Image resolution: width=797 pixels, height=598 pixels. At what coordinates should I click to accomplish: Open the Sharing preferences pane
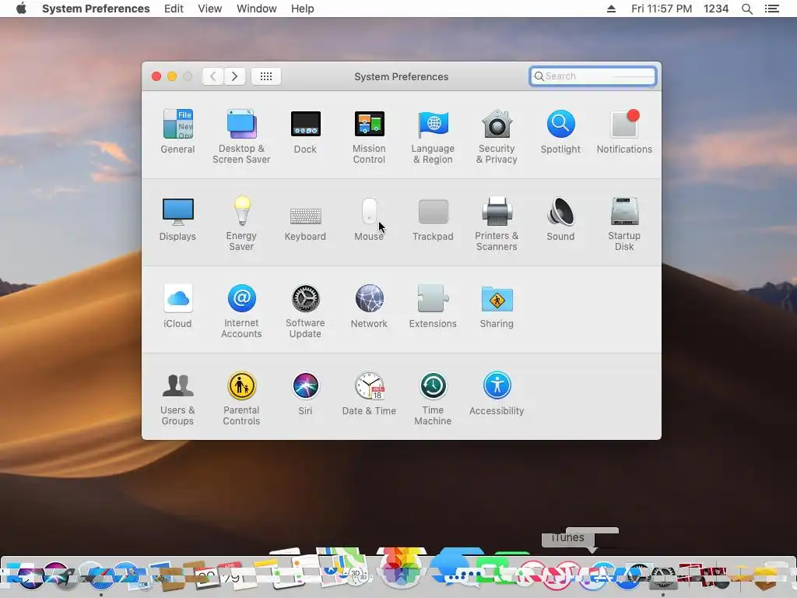[497, 306]
